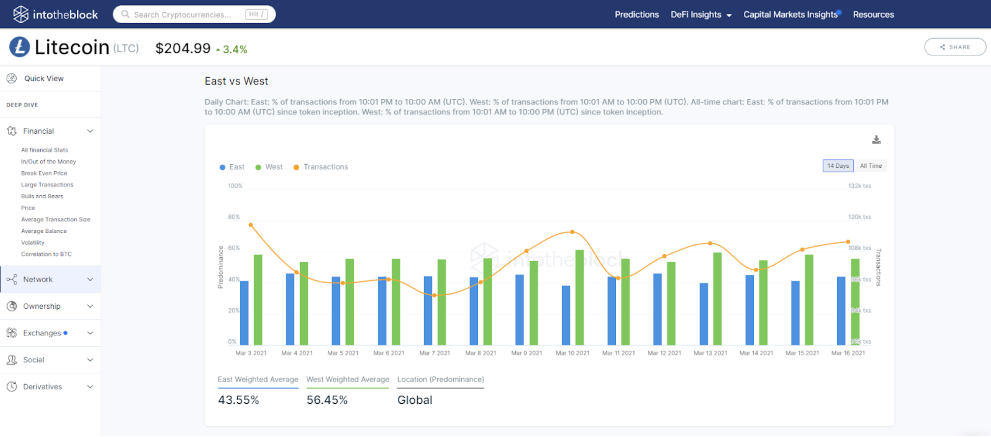991x437 pixels.
Task: Click the 43.55% value
Action: [x=238, y=400]
